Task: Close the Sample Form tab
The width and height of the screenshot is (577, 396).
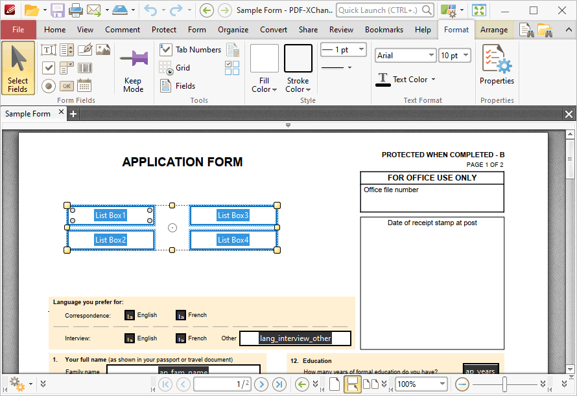Action: coord(61,112)
